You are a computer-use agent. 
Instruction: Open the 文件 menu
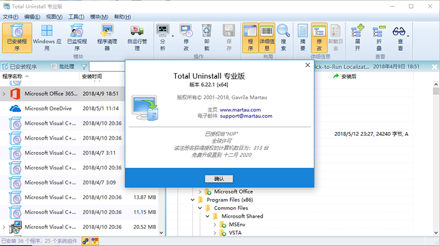[x=10, y=17]
